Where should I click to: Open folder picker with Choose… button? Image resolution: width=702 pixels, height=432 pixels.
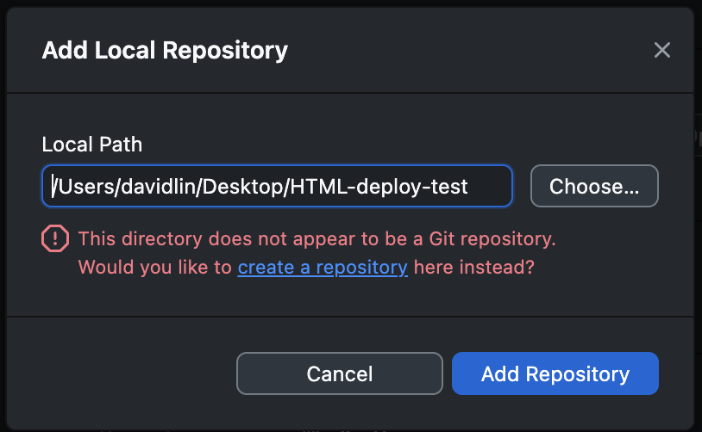pos(594,187)
